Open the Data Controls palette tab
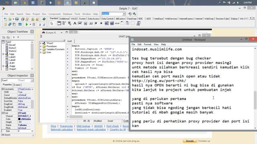257x144 pixels. point(107,19)
